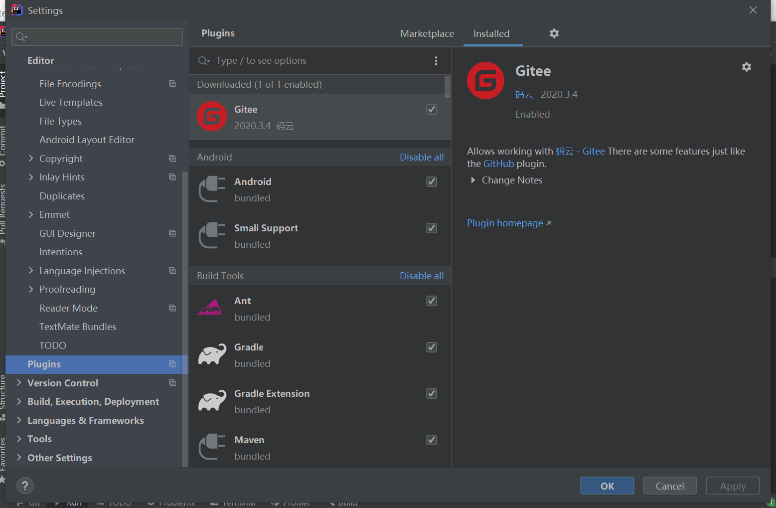Click the Smali Support plugin icon

pyautogui.click(x=212, y=236)
